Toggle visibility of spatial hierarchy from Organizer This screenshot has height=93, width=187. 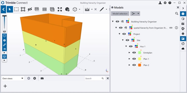(x=121, y=28)
